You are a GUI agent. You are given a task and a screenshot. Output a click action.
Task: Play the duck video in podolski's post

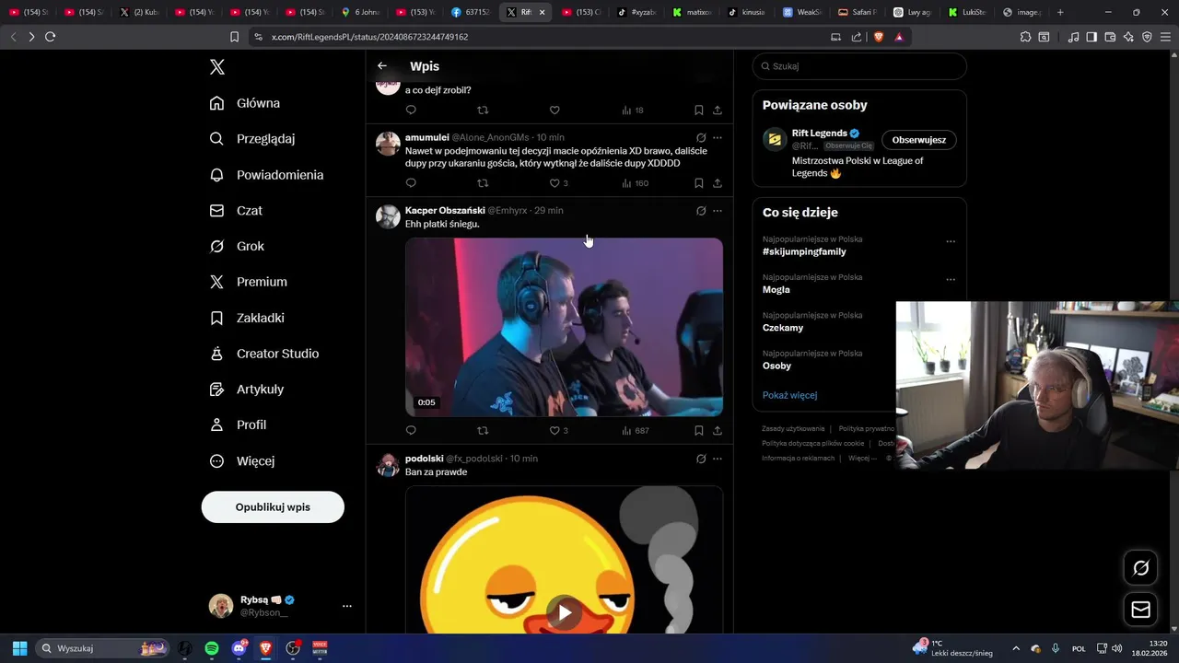[x=564, y=611]
